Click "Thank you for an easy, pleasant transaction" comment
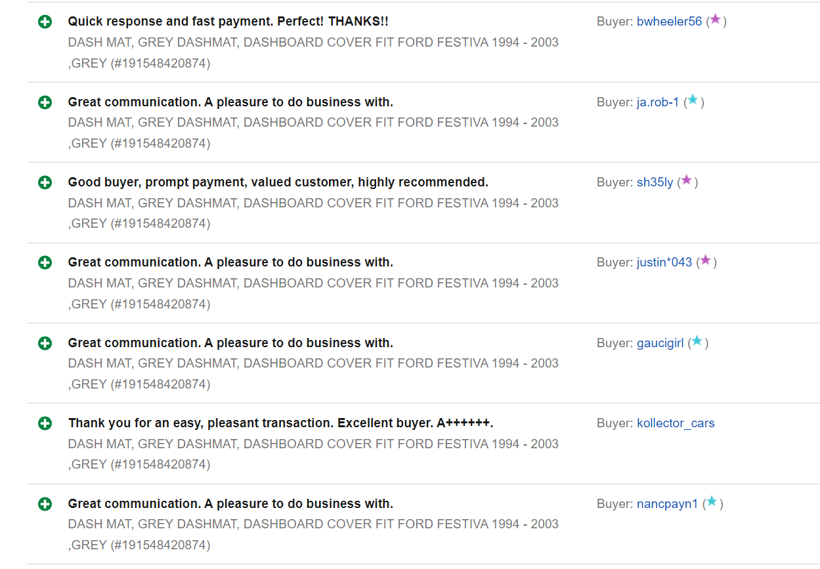820x569 pixels. click(x=280, y=423)
